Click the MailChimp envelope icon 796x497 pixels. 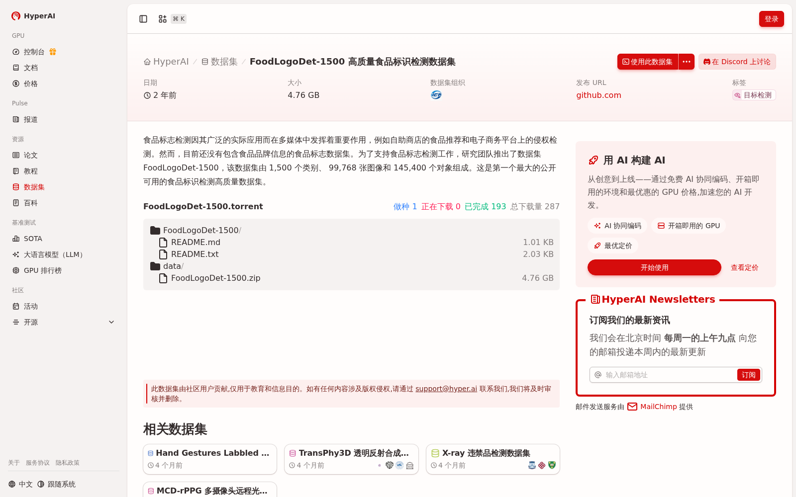tap(632, 407)
